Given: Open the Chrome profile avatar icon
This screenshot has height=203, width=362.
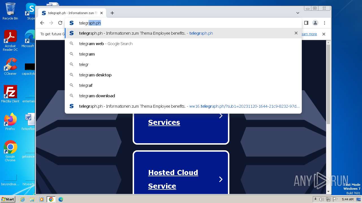Looking at the screenshot, I should tap(315, 23).
